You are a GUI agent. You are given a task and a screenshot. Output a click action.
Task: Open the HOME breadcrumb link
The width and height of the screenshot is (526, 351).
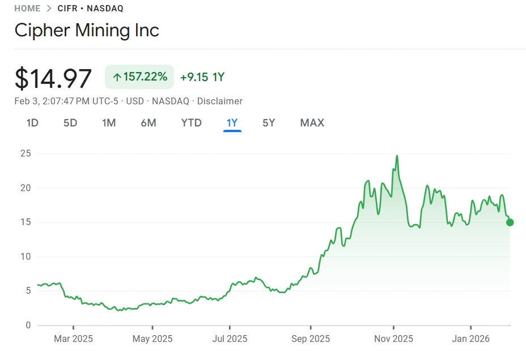[x=27, y=9]
